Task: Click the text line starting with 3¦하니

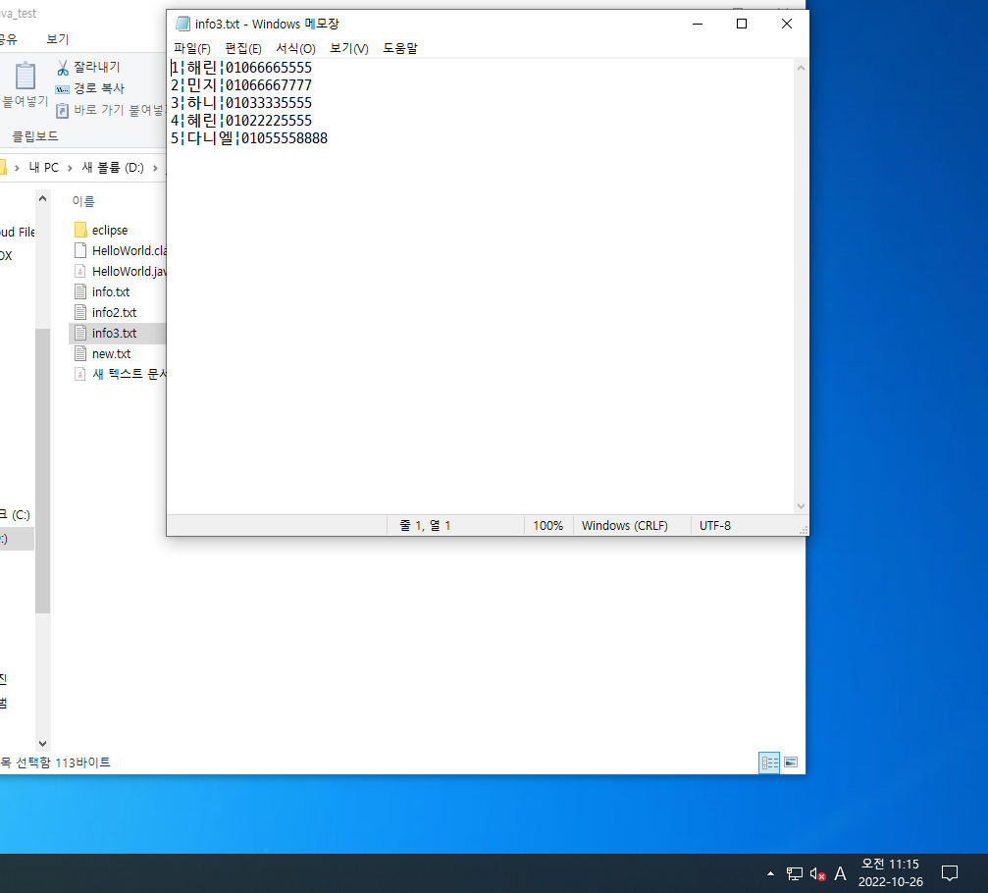Action: (241, 103)
